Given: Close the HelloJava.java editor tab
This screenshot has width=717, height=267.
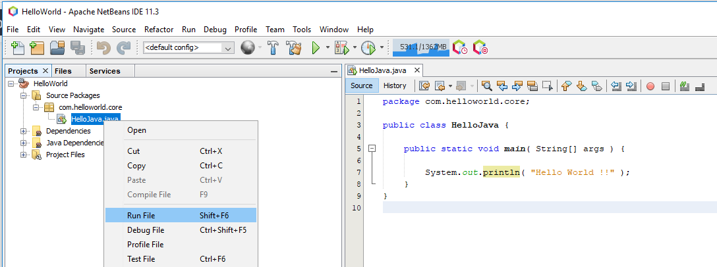Looking at the screenshot, I should click(416, 70).
